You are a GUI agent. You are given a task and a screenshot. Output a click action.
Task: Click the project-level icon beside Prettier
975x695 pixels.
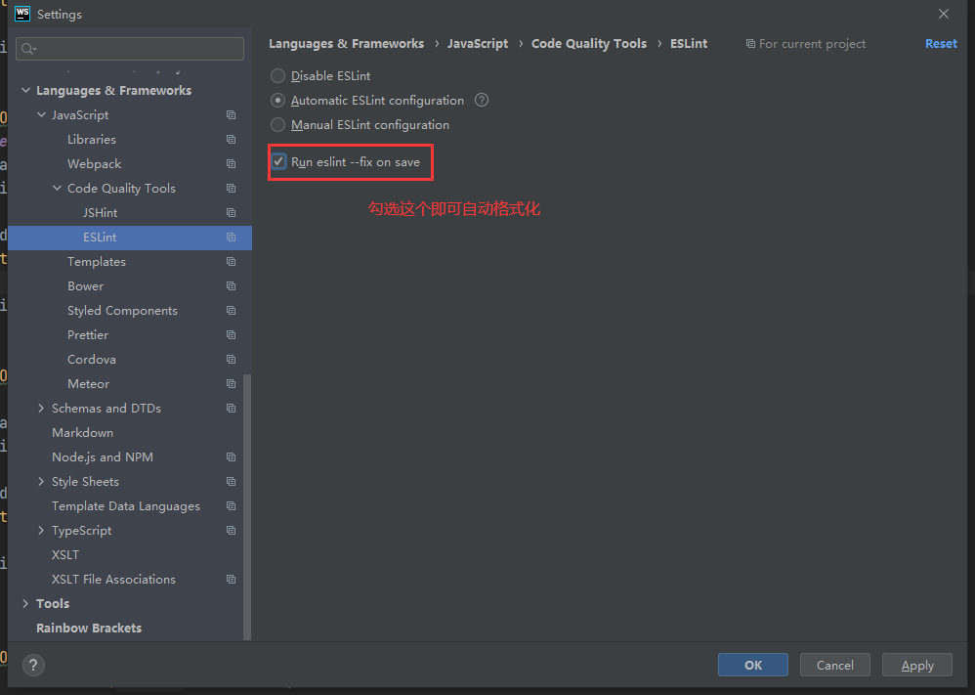231,334
